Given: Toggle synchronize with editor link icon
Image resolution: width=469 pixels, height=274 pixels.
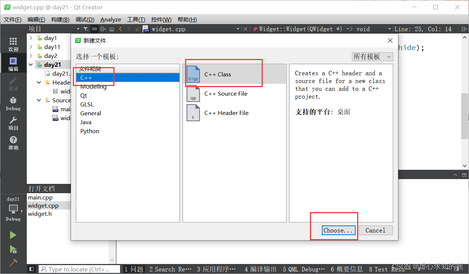Looking at the screenshot, I should [94, 29].
